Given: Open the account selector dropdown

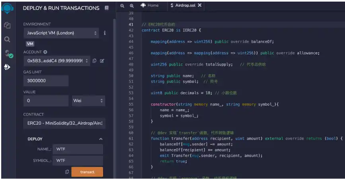Looking at the screenshot, I should 57,61.
